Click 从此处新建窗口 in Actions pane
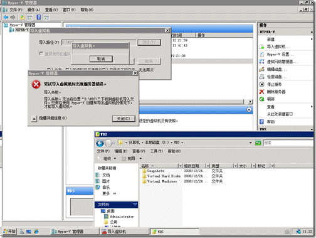 pos(280,114)
